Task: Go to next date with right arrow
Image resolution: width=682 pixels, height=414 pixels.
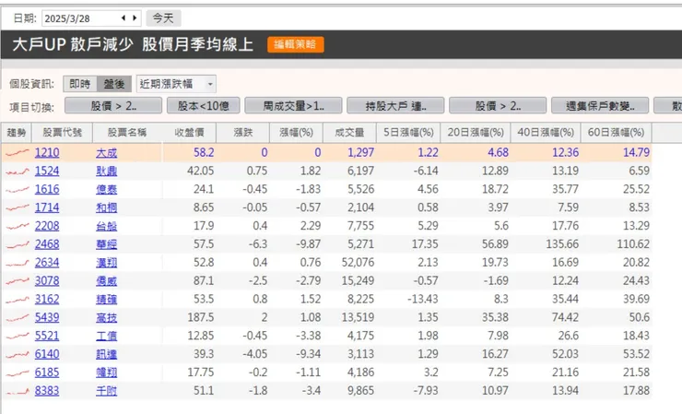Action: 135,18
